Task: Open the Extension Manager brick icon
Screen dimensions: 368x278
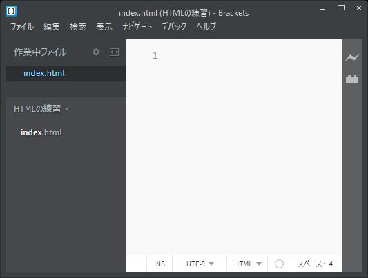Action: tap(352, 79)
